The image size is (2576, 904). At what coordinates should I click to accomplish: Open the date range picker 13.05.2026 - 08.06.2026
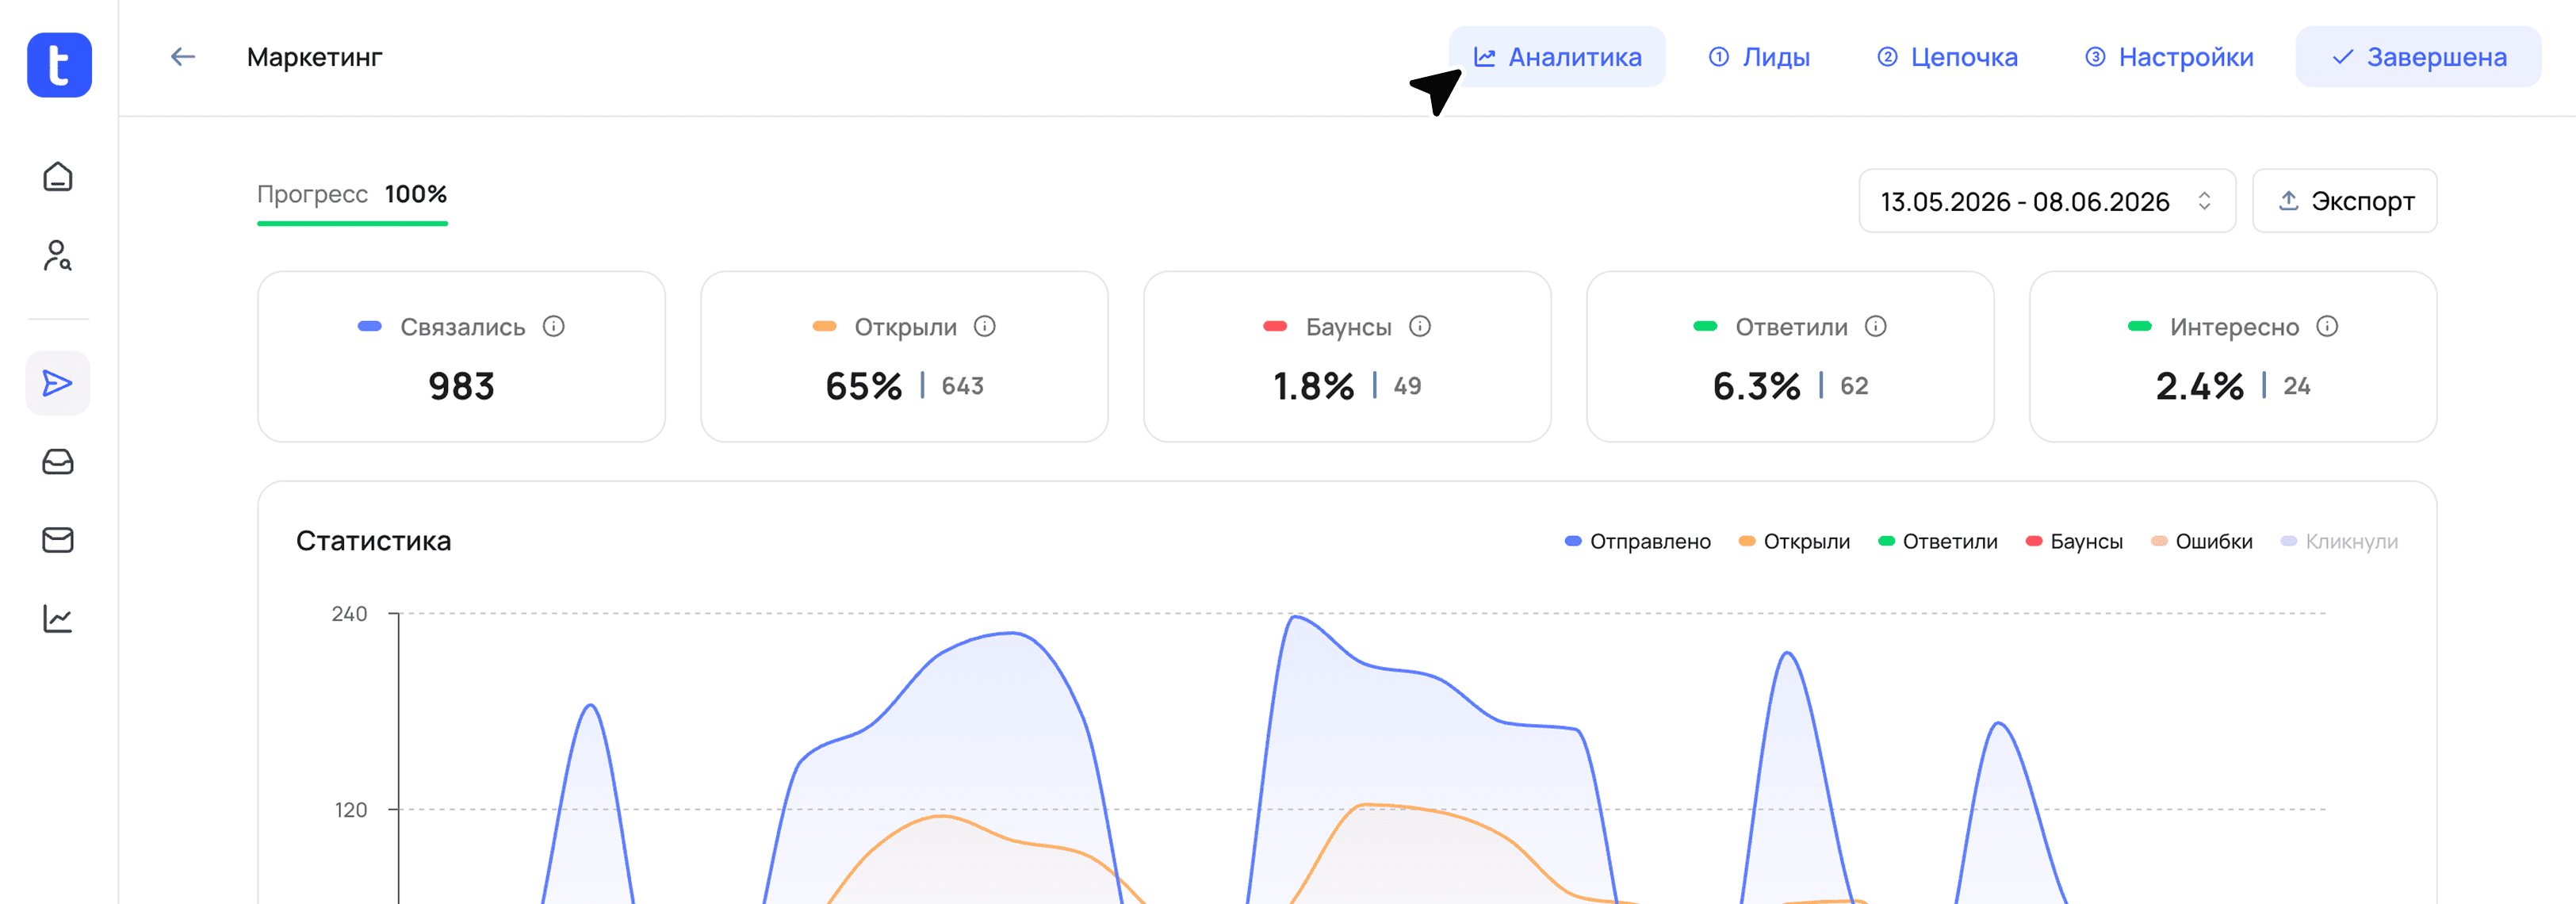2047,201
